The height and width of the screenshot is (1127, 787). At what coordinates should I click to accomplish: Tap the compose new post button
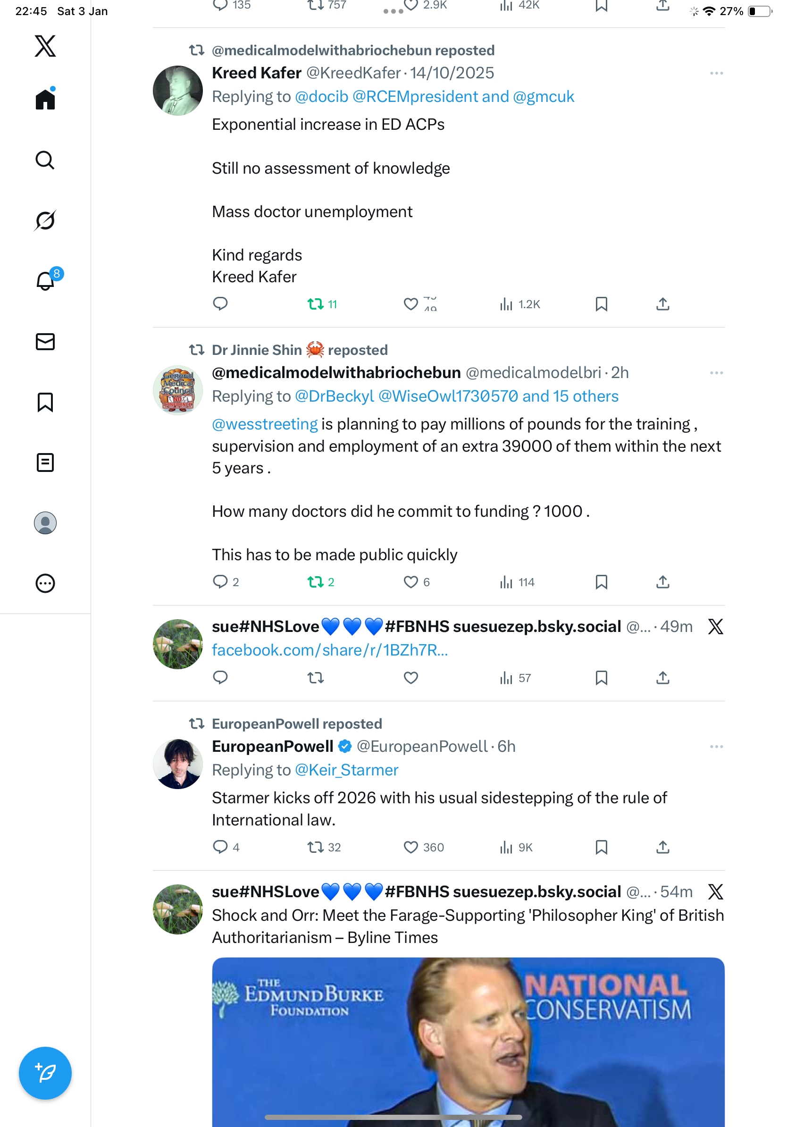coord(45,1073)
